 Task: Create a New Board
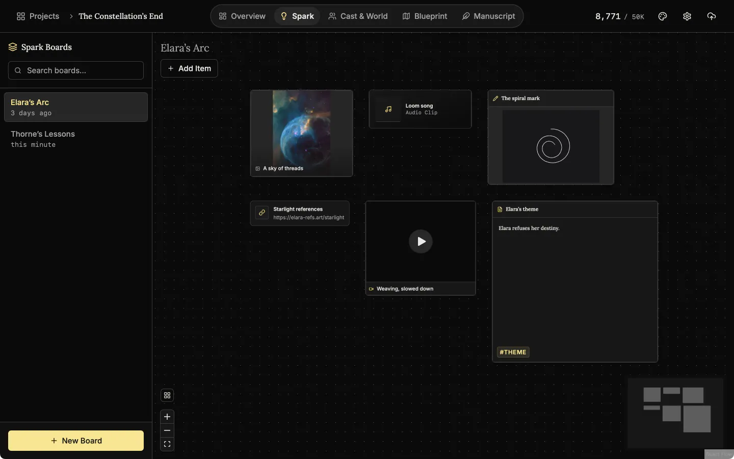[76, 441]
